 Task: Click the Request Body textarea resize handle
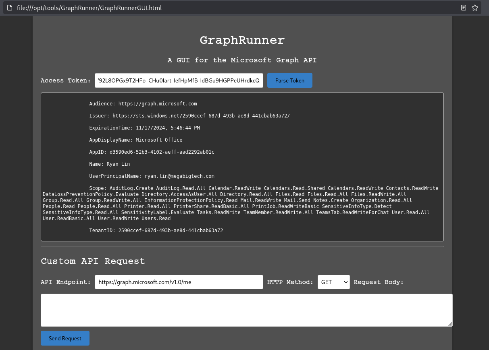(x=450, y=324)
